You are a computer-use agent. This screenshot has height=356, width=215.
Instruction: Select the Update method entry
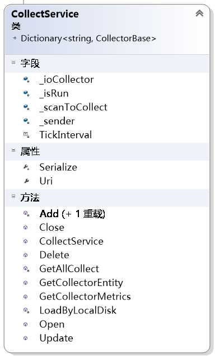[x=57, y=338]
